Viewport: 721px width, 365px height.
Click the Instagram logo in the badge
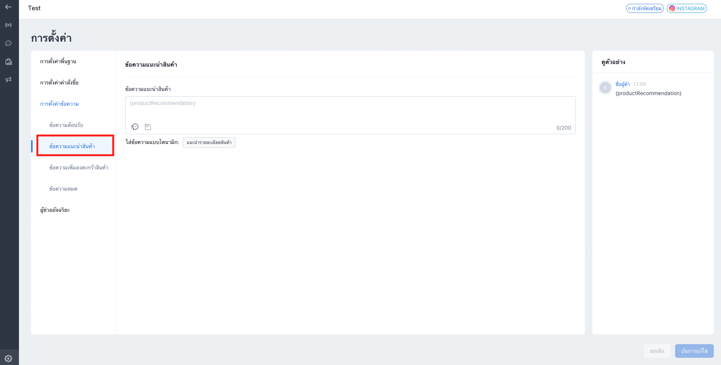pos(672,8)
